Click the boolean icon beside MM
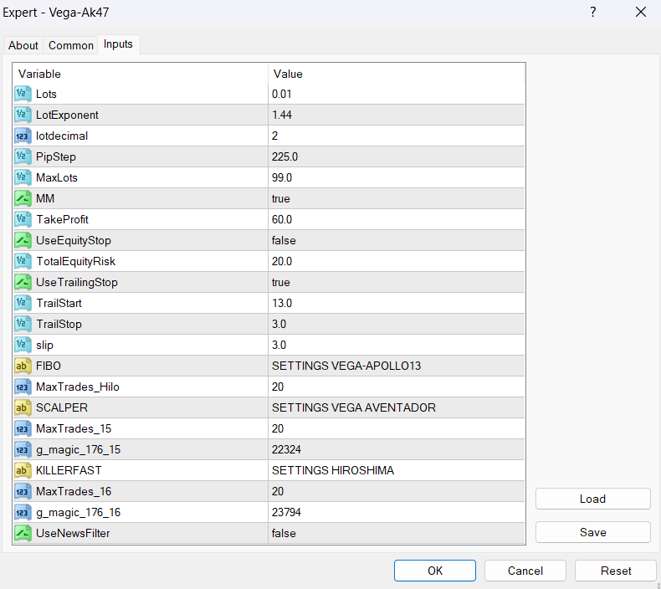The height and width of the screenshot is (589, 661). coord(23,198)
